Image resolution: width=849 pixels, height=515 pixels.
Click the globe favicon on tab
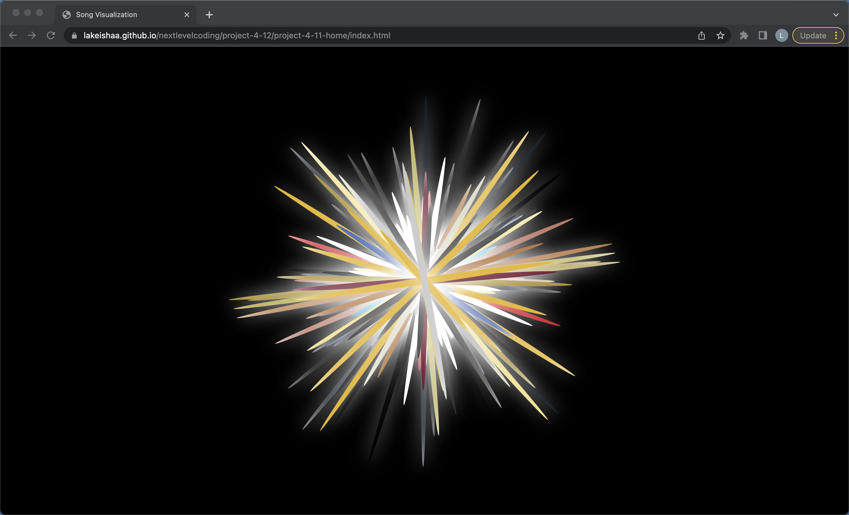point(67,15)
